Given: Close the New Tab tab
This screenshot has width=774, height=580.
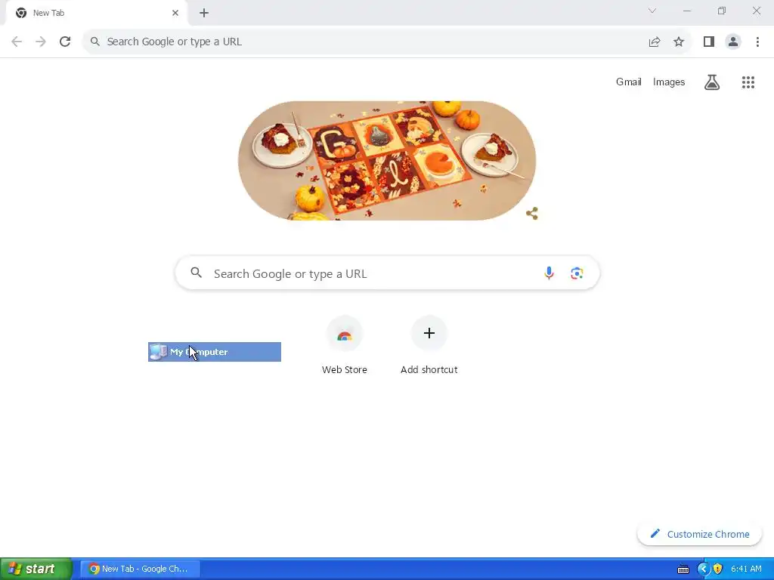Looking at the screenshot, I should [x=175, y=13].
